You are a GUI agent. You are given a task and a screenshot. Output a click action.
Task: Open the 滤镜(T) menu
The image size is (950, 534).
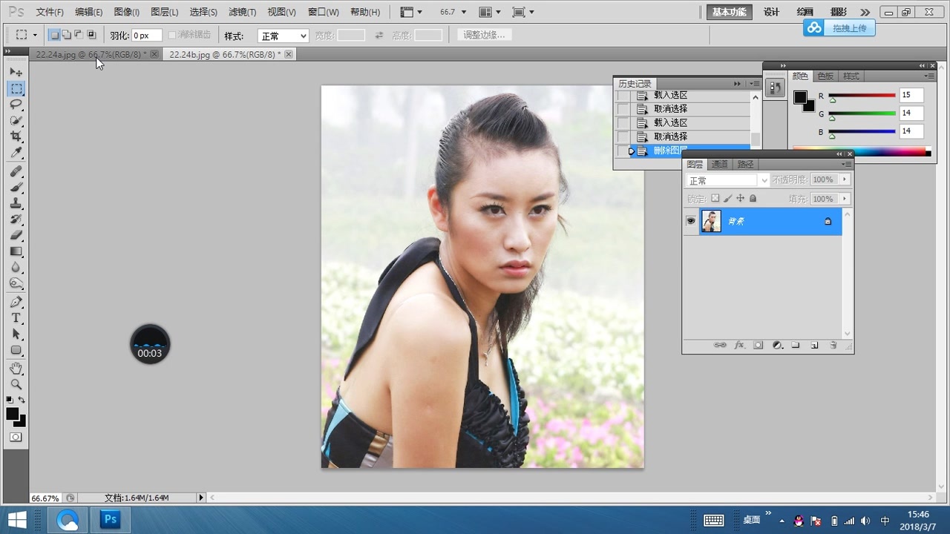(x=242, y=13)
